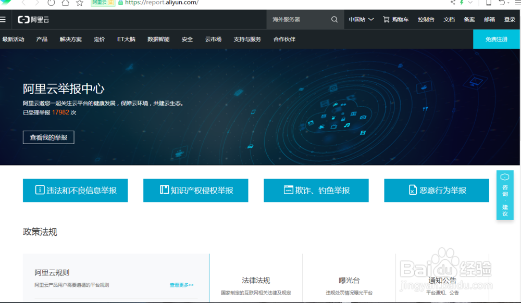Click the 海外服务器 search field
This screenshot has width=521, height=303.
(299, 20)
